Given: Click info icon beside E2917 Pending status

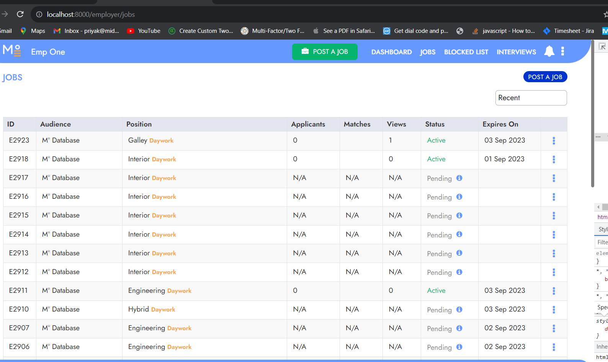Looking at the screenshot, I should pos(459,178).
